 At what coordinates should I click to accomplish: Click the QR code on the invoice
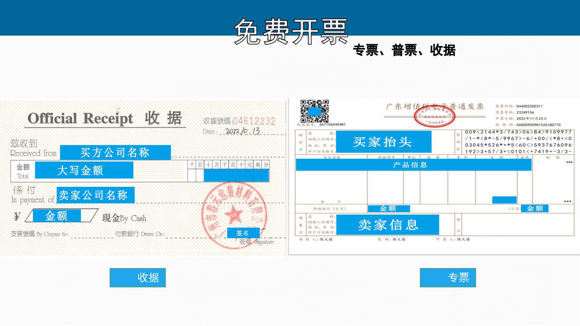(x=314, y=111)
